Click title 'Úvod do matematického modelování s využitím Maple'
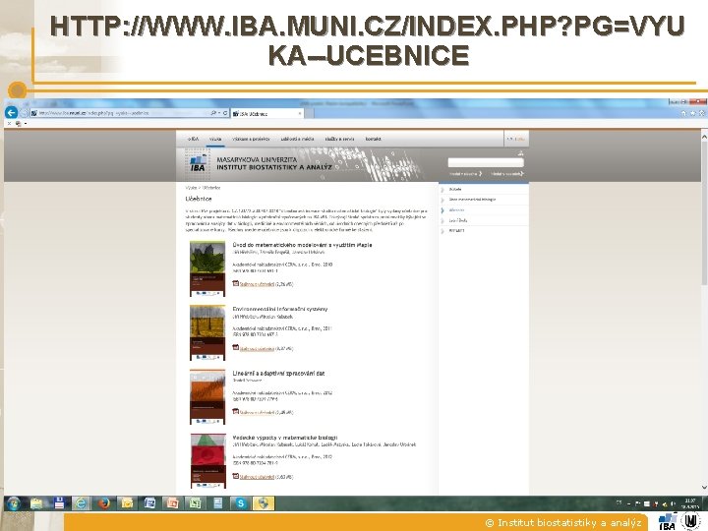 coord(302,245)
